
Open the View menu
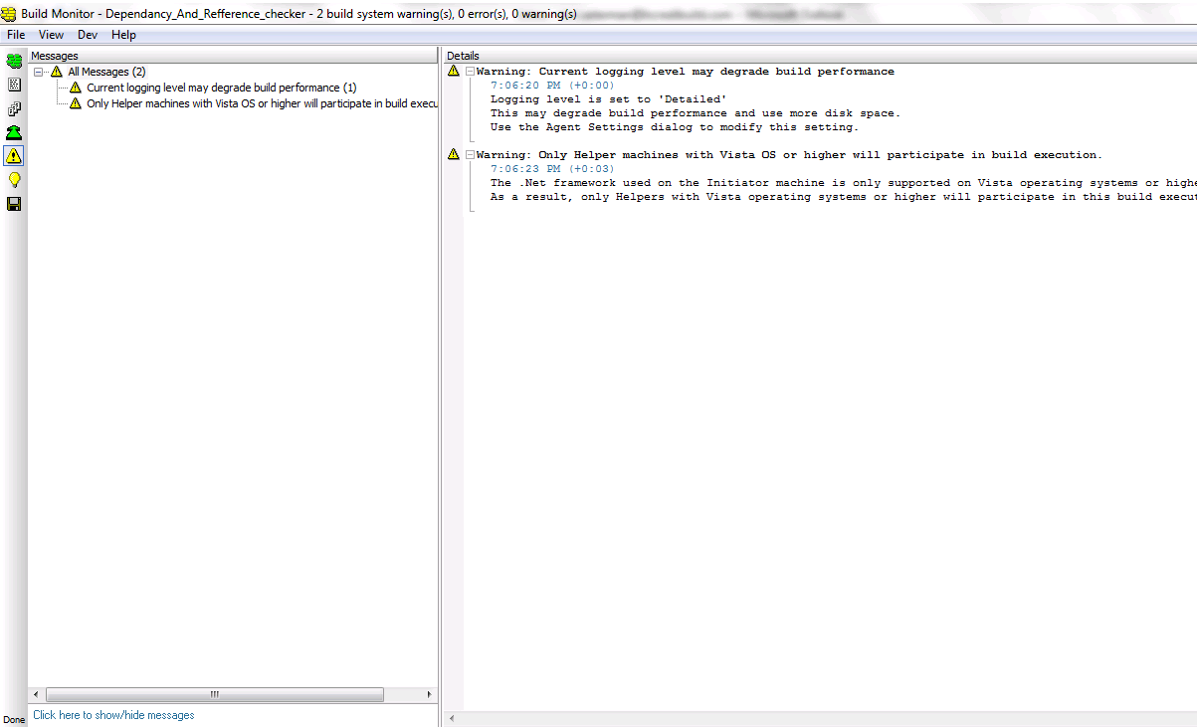[51, 35]
